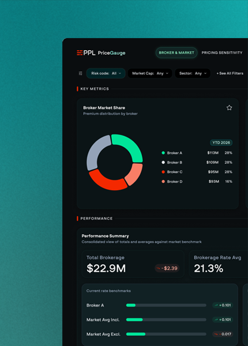
Task: Click the Brokerage Rate Avg 21.3% figure
Action: click(x=209, y=268)
